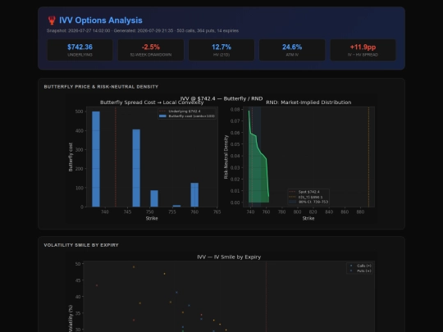Click the butterfly cost bar at strike 750
The image size is (443, 332).
pyautogui.click(x=154, y=198)
